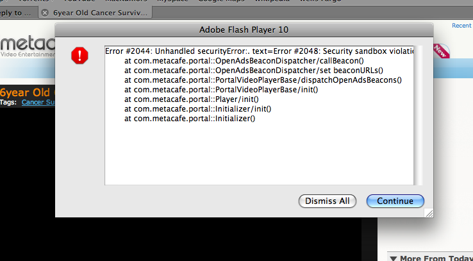The height and width of the screenshot is (261, 473).
Task: Click the Dismiss All button
Action: 328,201
